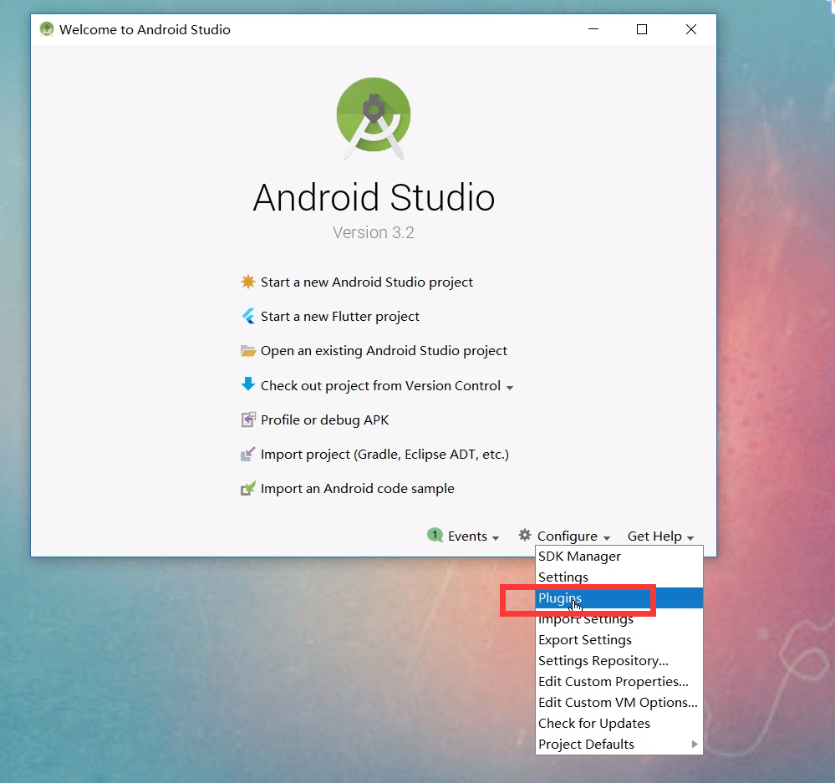Open an existing Android Studio project
835x783 pixels.
click(384, 351)
